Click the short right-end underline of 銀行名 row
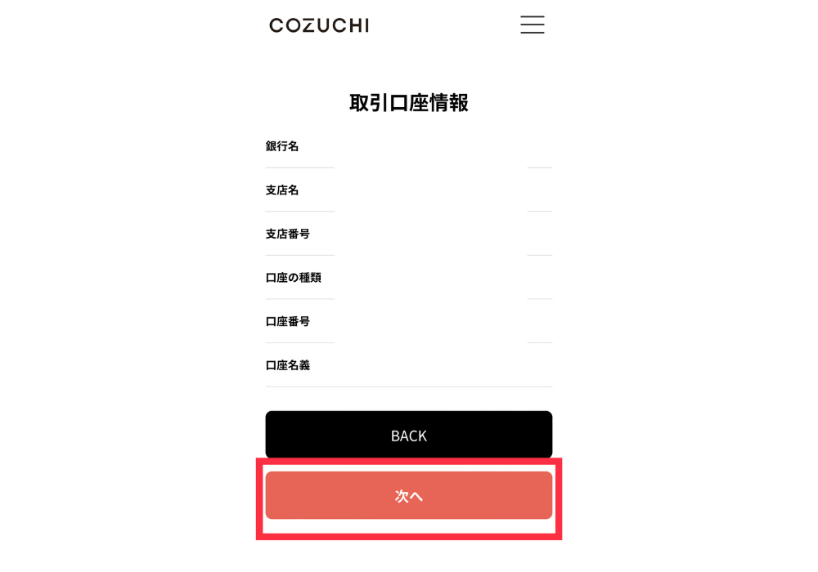The height and width of the screenshot is (572, 818). [539, 168]
